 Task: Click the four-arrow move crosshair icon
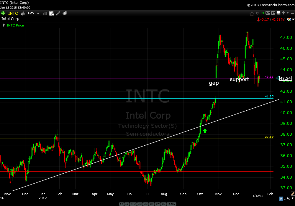(x=283, y=13)
